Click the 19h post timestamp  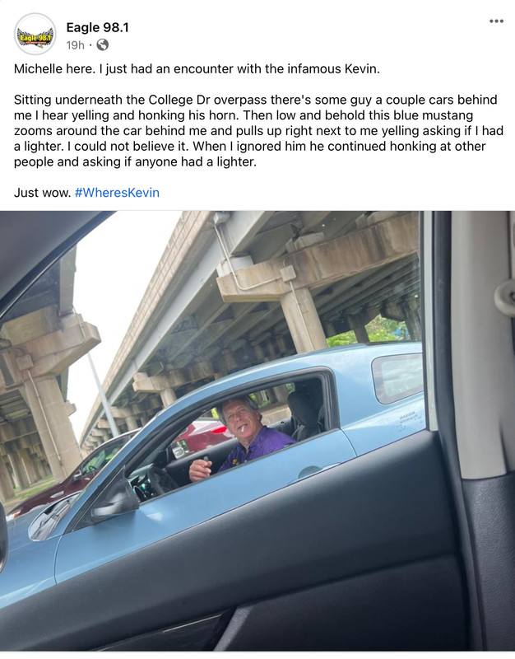coord(75,45)
